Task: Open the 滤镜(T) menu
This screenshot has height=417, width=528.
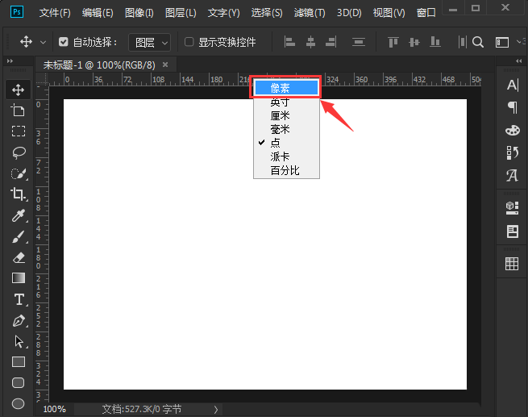Action: coord(310,13)
